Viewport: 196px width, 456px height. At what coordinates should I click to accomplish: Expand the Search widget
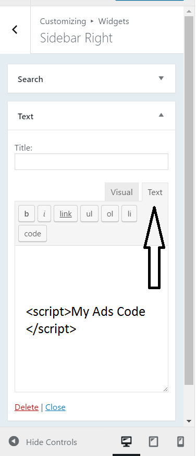pos(161,78)
